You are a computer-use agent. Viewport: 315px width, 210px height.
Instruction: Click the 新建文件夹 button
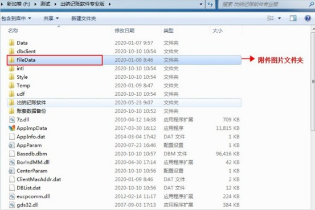(84, 18)
